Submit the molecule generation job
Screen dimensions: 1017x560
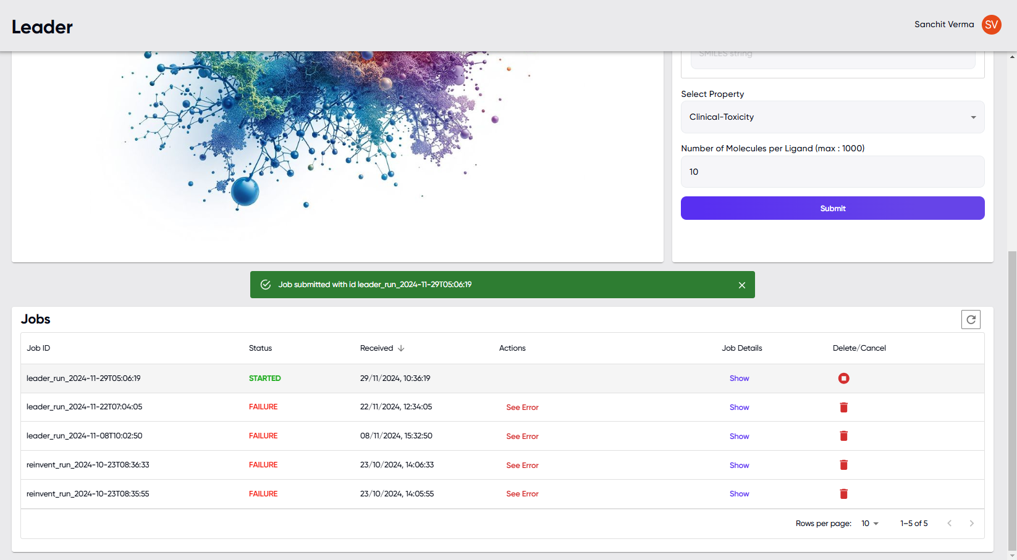pyautogui.click(x=832, y=208)
